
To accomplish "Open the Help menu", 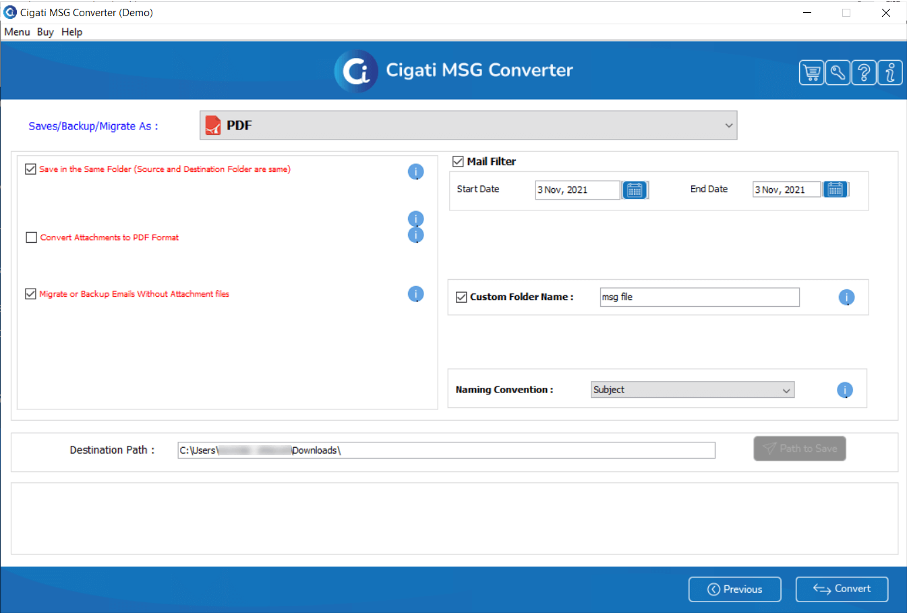I will (71, 32).
